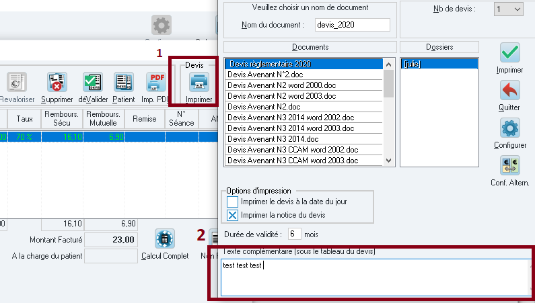Click the Documents column header
Screen dimensions: 535x303
pyautogui.click(x=310, y=47)
